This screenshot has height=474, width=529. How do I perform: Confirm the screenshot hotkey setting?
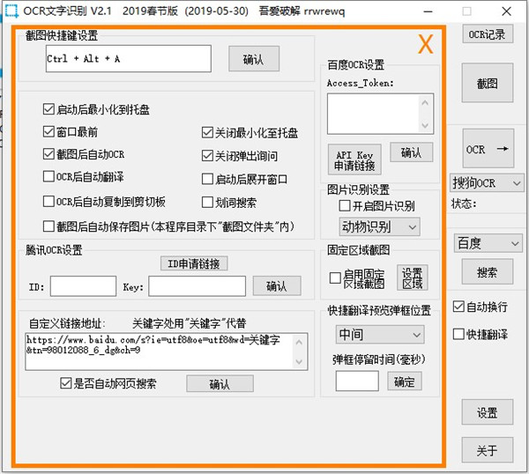pyautogui.click(x=254, y=59)
